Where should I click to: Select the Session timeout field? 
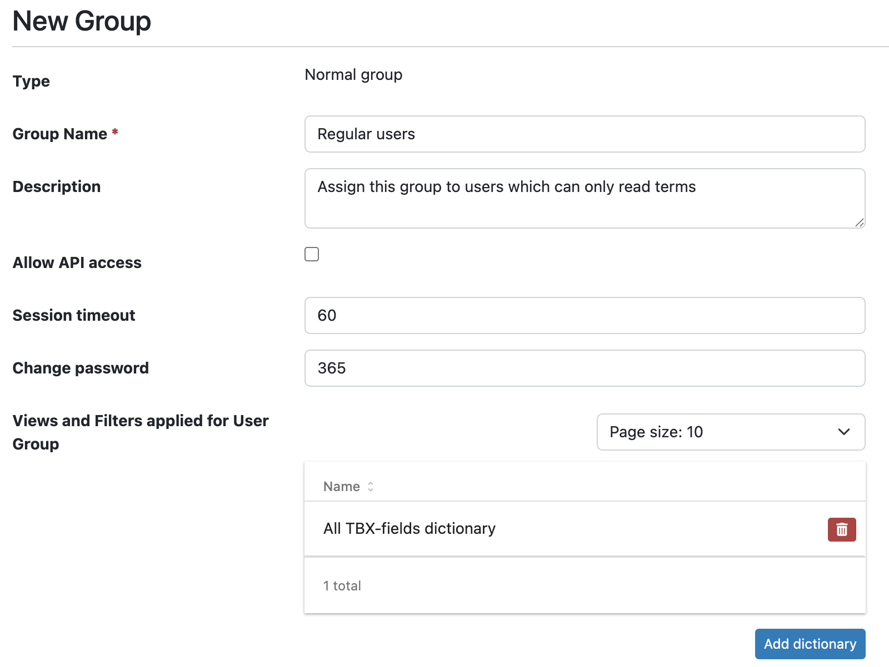[x=585, y=315]
